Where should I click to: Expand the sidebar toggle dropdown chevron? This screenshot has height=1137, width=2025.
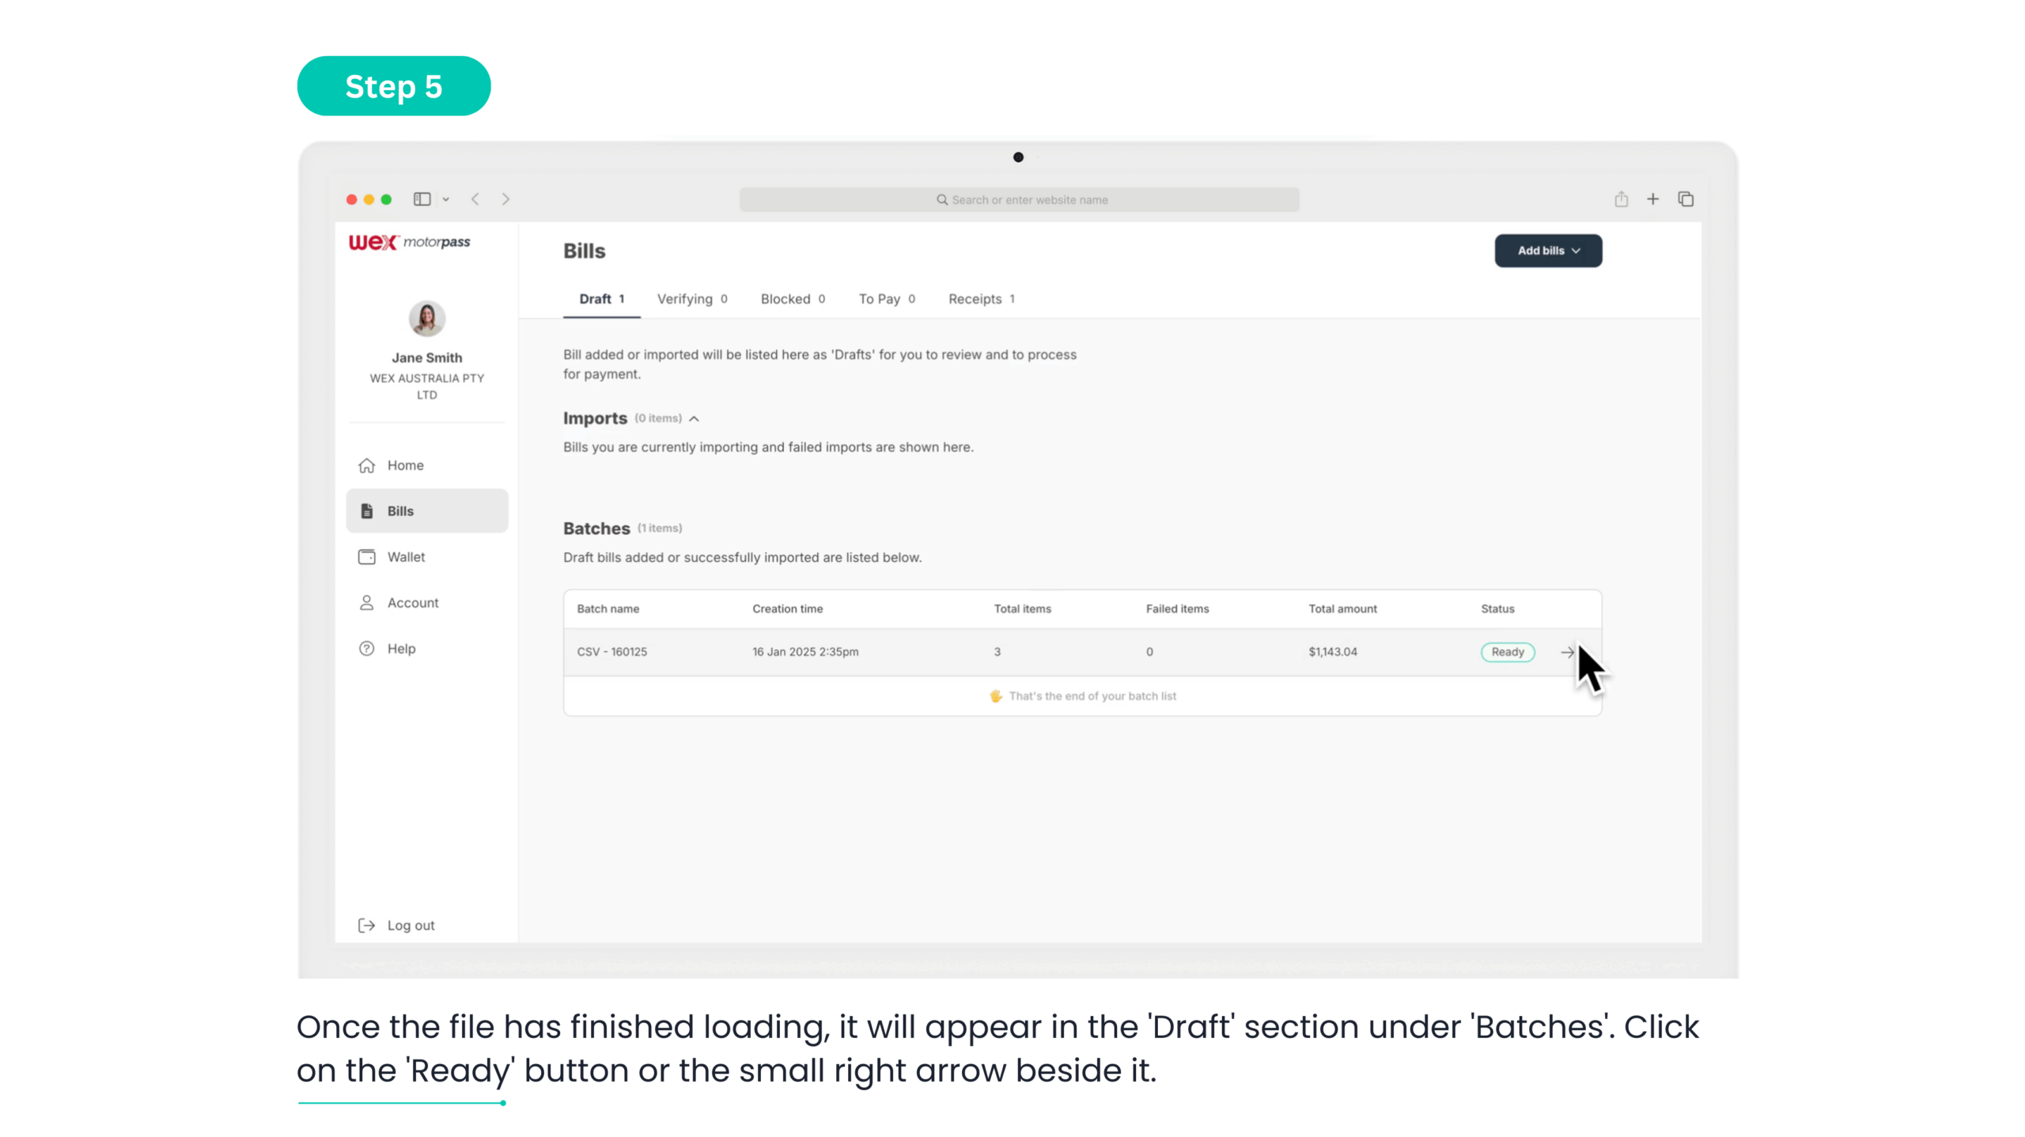(x=446, y=199)
